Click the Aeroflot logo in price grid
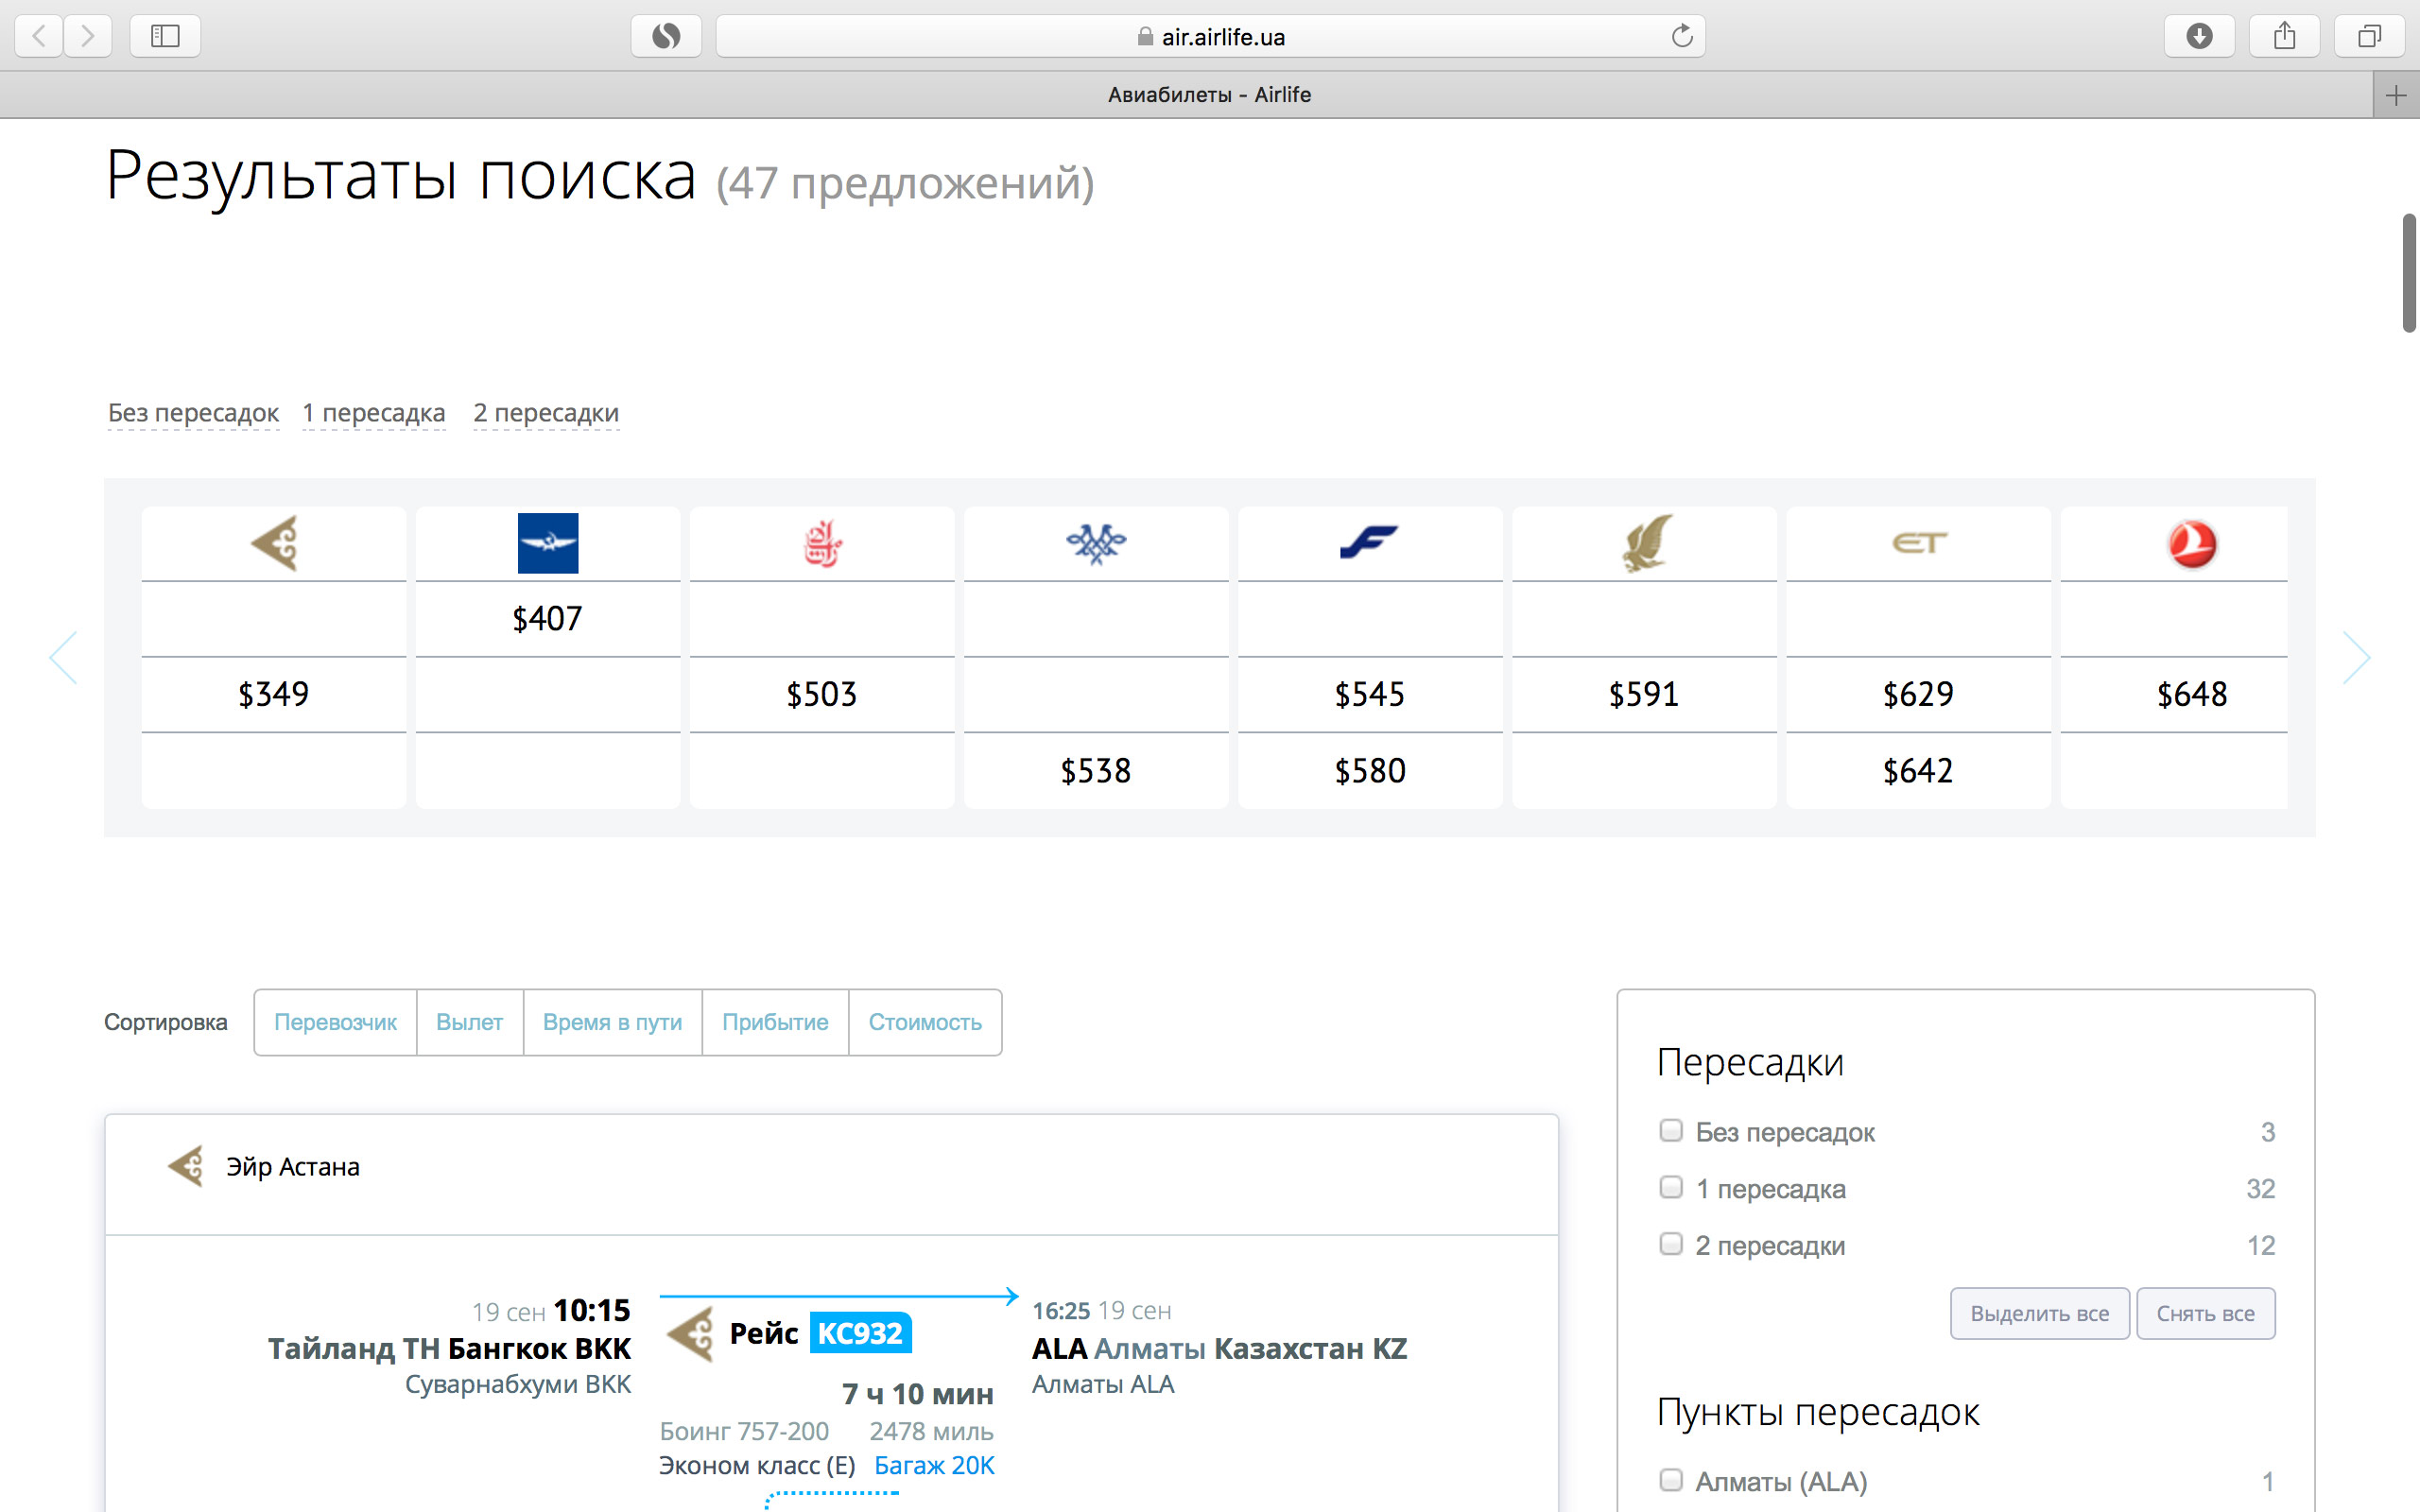 point(547,543)
